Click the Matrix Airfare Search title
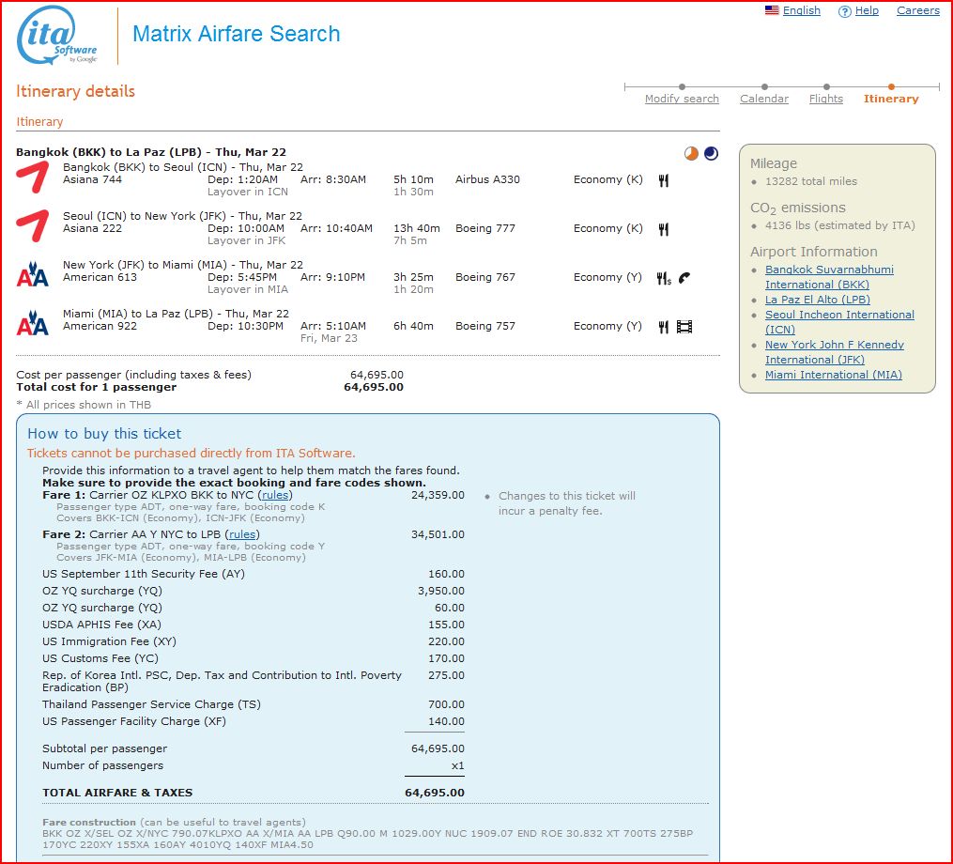The image size is (953, 864). 237,34
